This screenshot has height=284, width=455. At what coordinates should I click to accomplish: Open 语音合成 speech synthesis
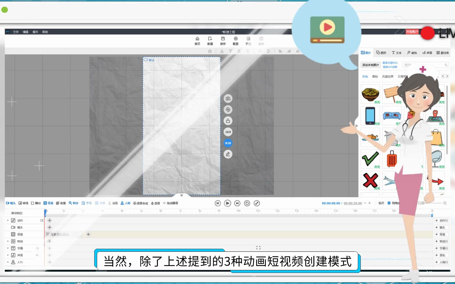pyautogui.click(x=140, y=203)
